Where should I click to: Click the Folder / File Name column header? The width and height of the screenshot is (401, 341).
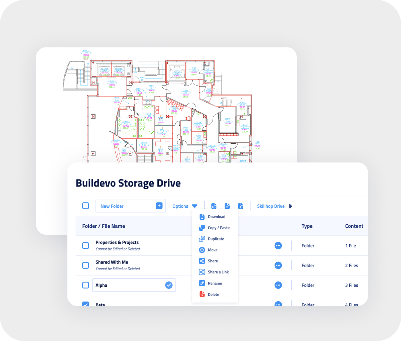click(x=104, y=226)
